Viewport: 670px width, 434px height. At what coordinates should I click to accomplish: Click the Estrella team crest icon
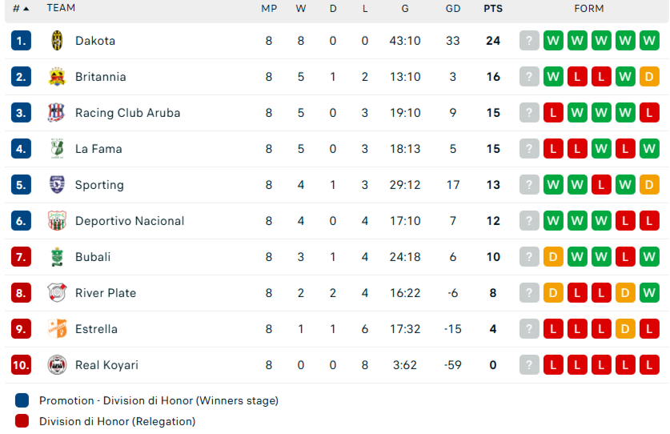(57, 329)
